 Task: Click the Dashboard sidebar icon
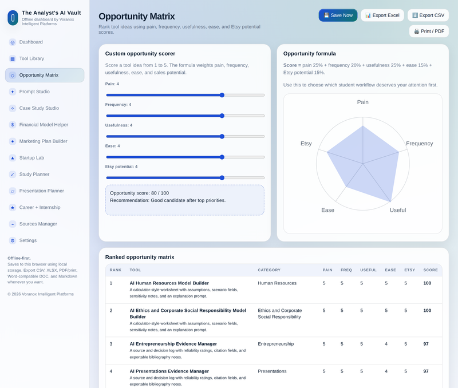click(12, 42)
